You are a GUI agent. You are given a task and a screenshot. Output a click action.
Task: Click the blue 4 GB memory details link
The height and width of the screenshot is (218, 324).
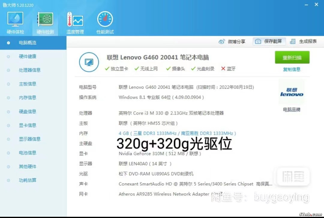tap(177, 133)
